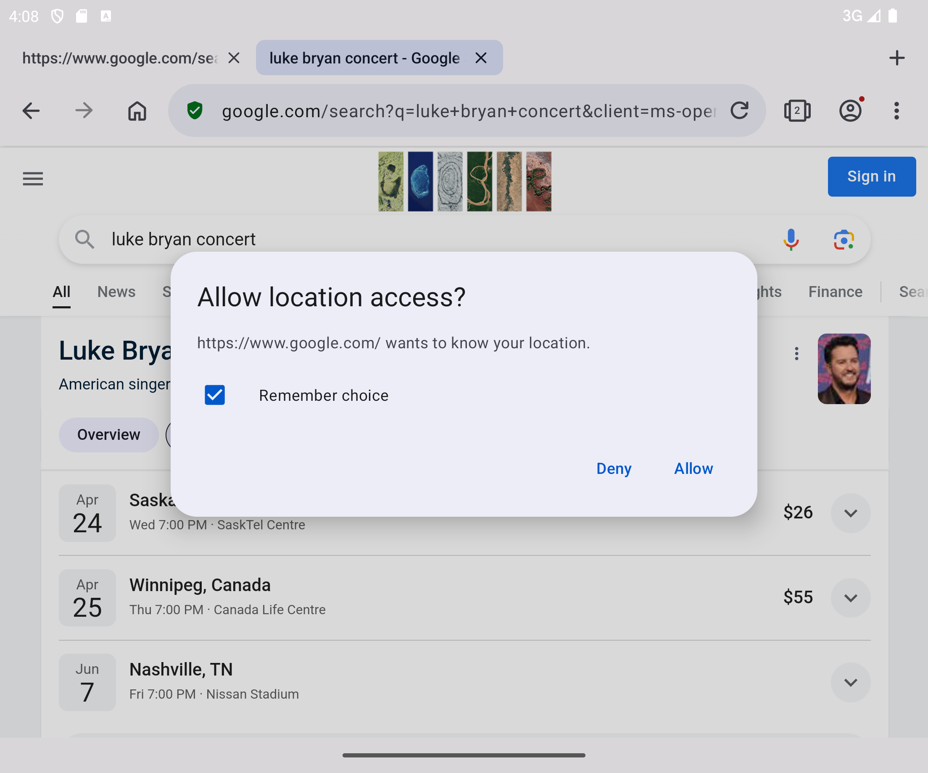Screen dimensions: 928x773
Task: Open Luke Bryan panel three-dot options
Action: [x=797, y=353]
